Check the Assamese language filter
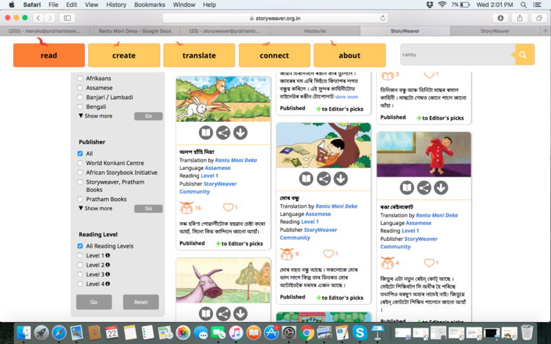Viewport: 551px width, 344px height. pyautogui.click(x=80, y=88)
